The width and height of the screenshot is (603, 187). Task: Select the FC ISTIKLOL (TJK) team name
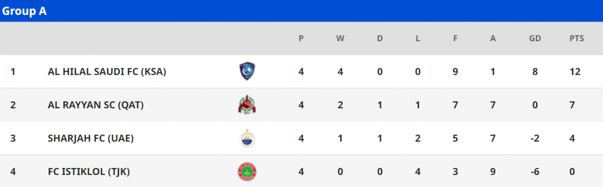tap(89, 171)
